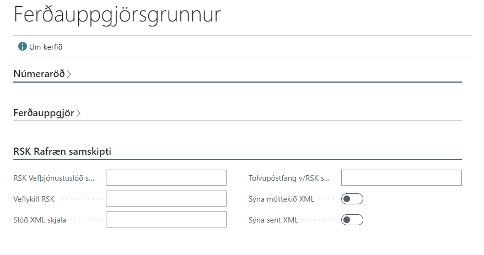Viewport: 484px width, 255px height.
Task: Click the RSK Vefþjónustuslóð field label
Action: tap(54, 178)
